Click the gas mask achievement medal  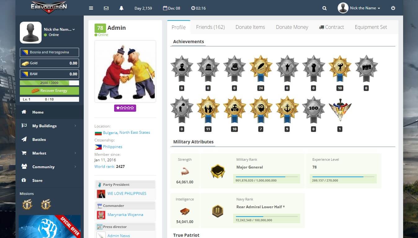234,109
